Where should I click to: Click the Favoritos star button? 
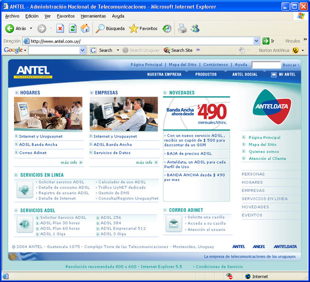tap(143, 28)
